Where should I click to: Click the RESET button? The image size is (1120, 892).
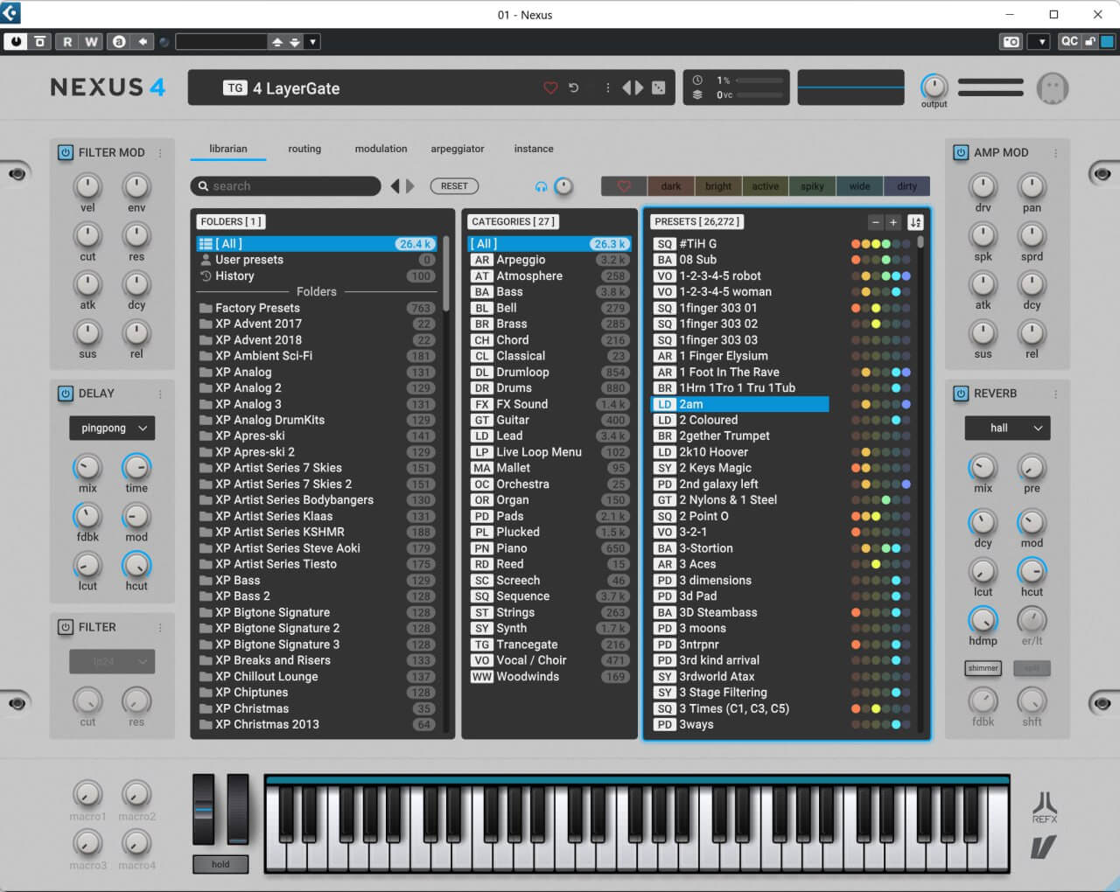pyautogui.click(x=454, y=186)
